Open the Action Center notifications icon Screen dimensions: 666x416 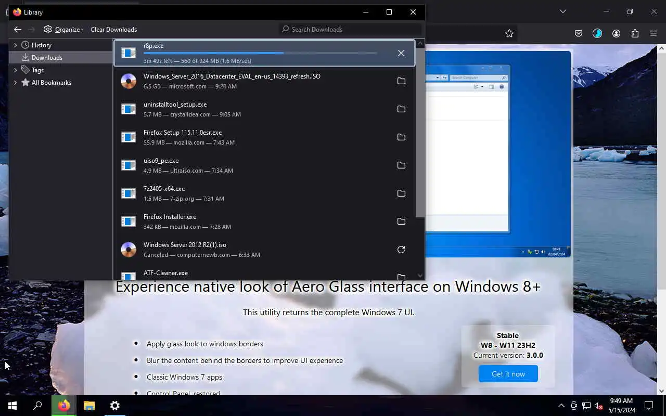(x=649, y=406)
